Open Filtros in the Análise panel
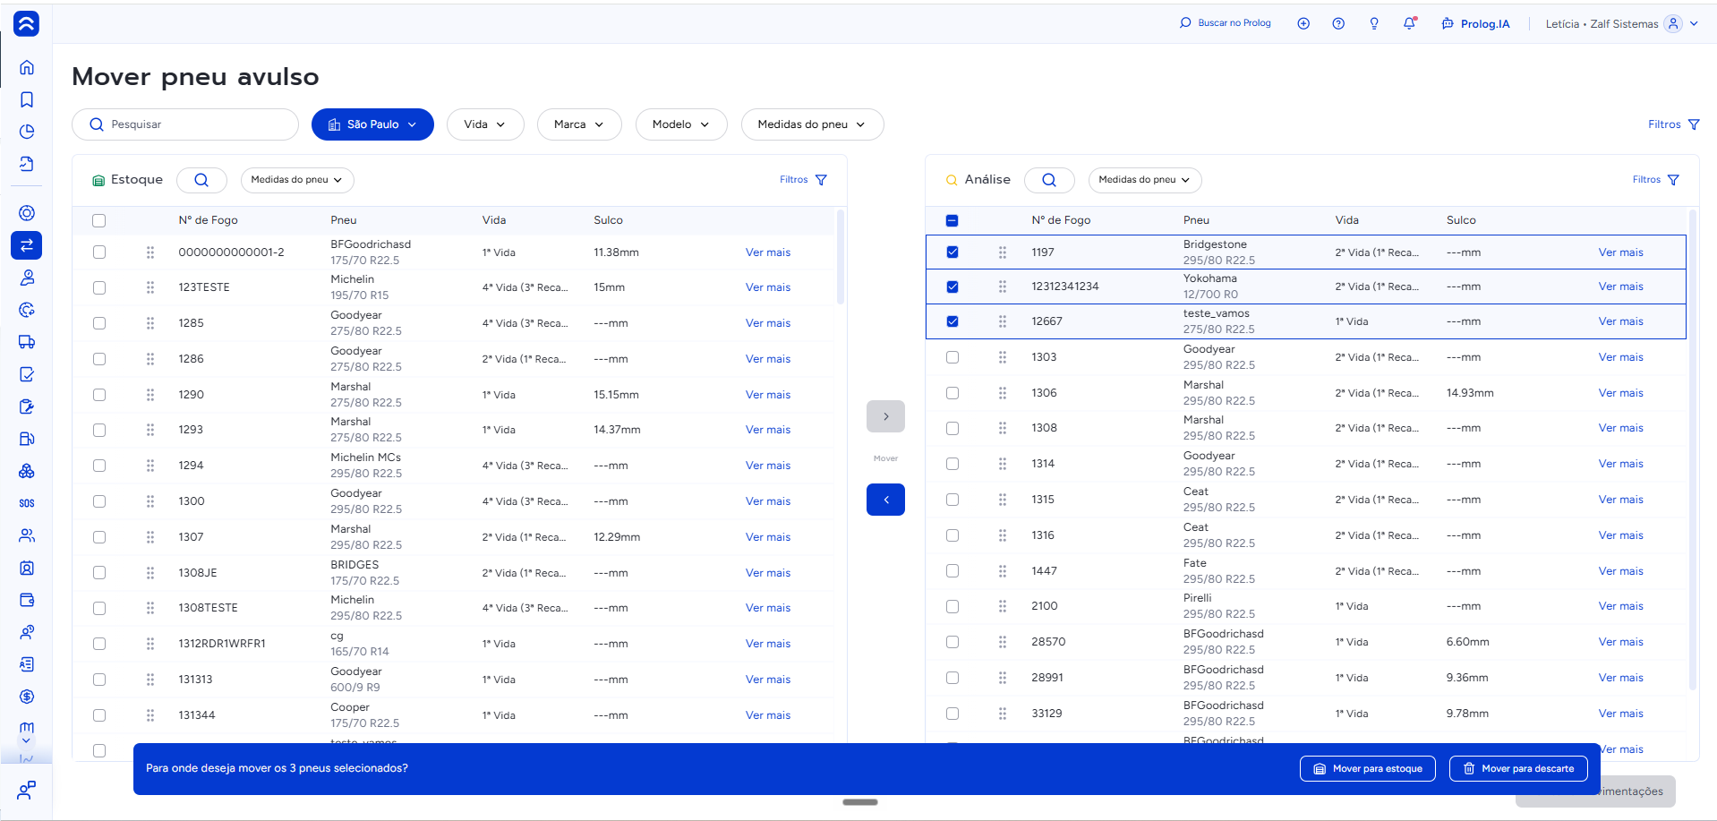The width and height of the screenshot is (1717, 821). point(1656,180)
